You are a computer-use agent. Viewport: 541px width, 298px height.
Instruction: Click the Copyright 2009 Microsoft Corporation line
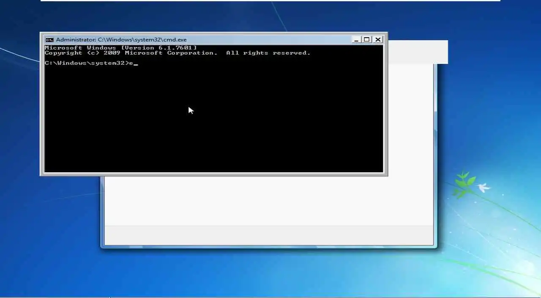point(178,53)
